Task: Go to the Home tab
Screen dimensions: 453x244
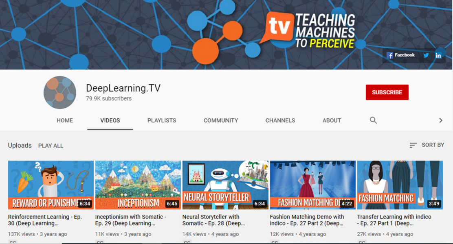Action: click(65, 120)
